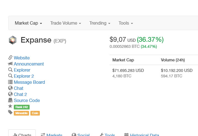Click the green Rank 242 badge

(x=22, y=107)
